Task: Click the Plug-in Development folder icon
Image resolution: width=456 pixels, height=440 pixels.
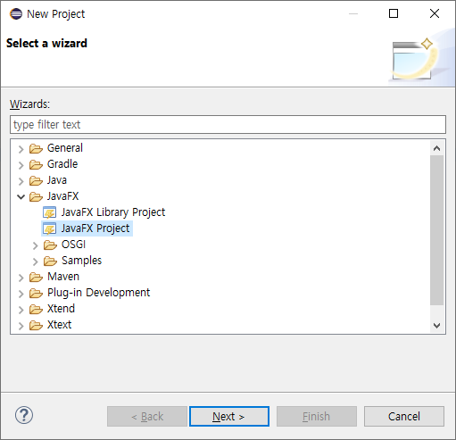Action: tap(36, 293)
